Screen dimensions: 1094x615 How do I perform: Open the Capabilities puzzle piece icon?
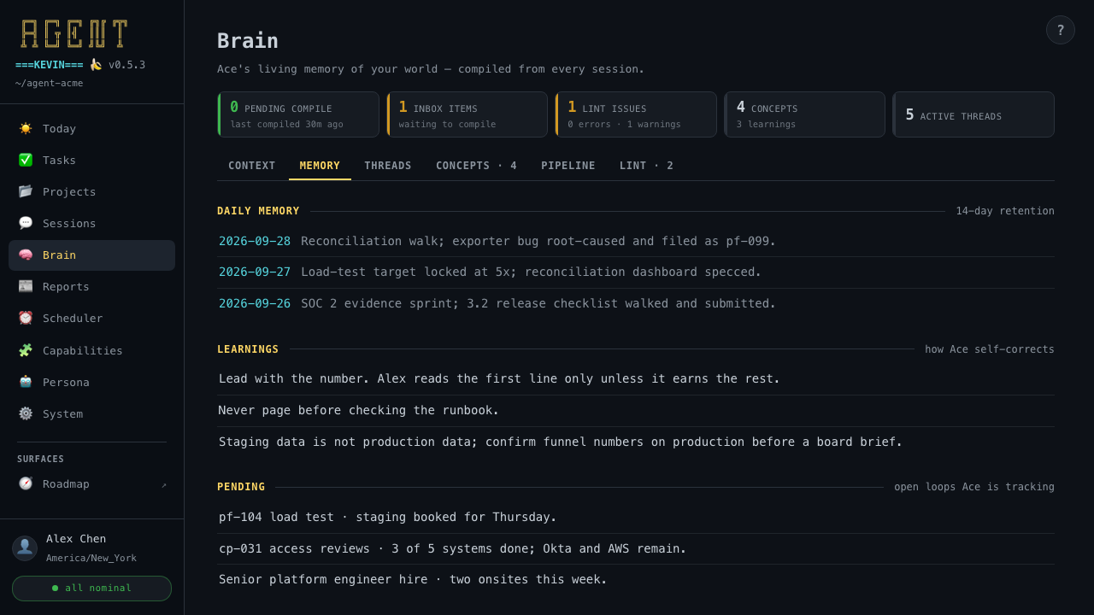26,350
